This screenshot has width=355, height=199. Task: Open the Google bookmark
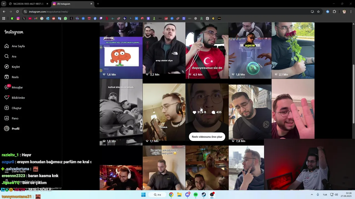42,19
